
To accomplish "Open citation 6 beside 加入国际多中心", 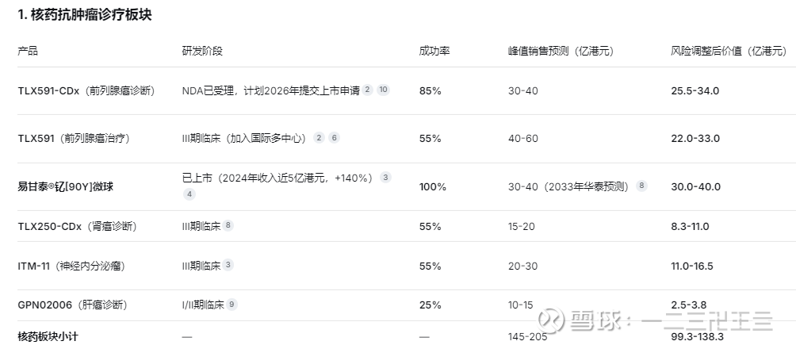I will (x=335, y=137).
